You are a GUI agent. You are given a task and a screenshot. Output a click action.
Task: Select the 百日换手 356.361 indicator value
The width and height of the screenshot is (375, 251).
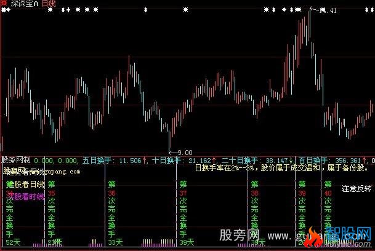[332, 161]
